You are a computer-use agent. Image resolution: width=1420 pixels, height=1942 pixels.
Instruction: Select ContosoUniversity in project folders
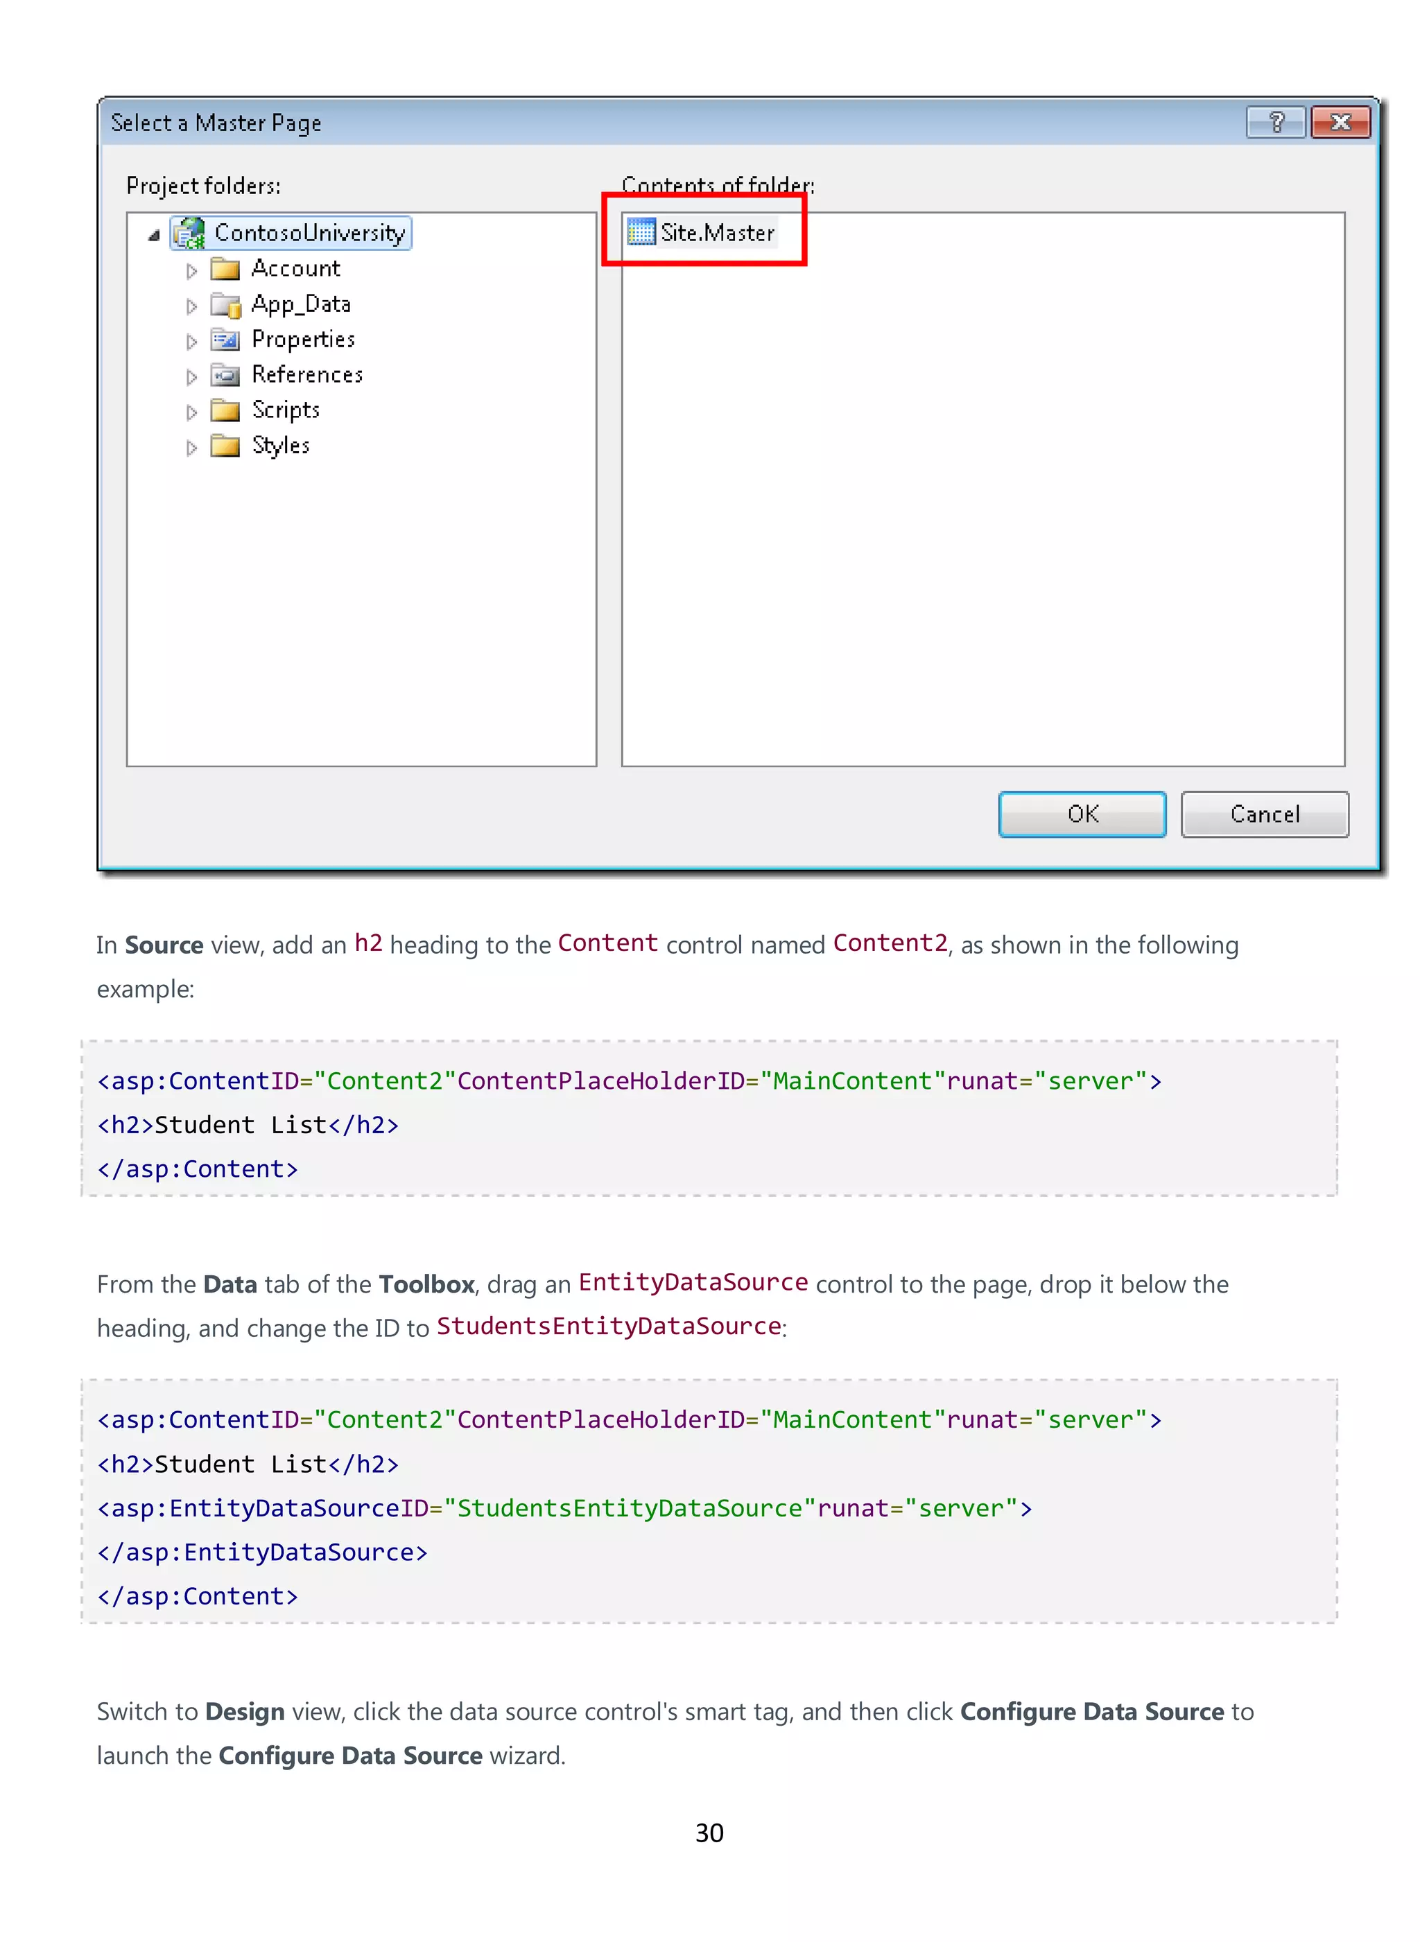coord(309,233)
